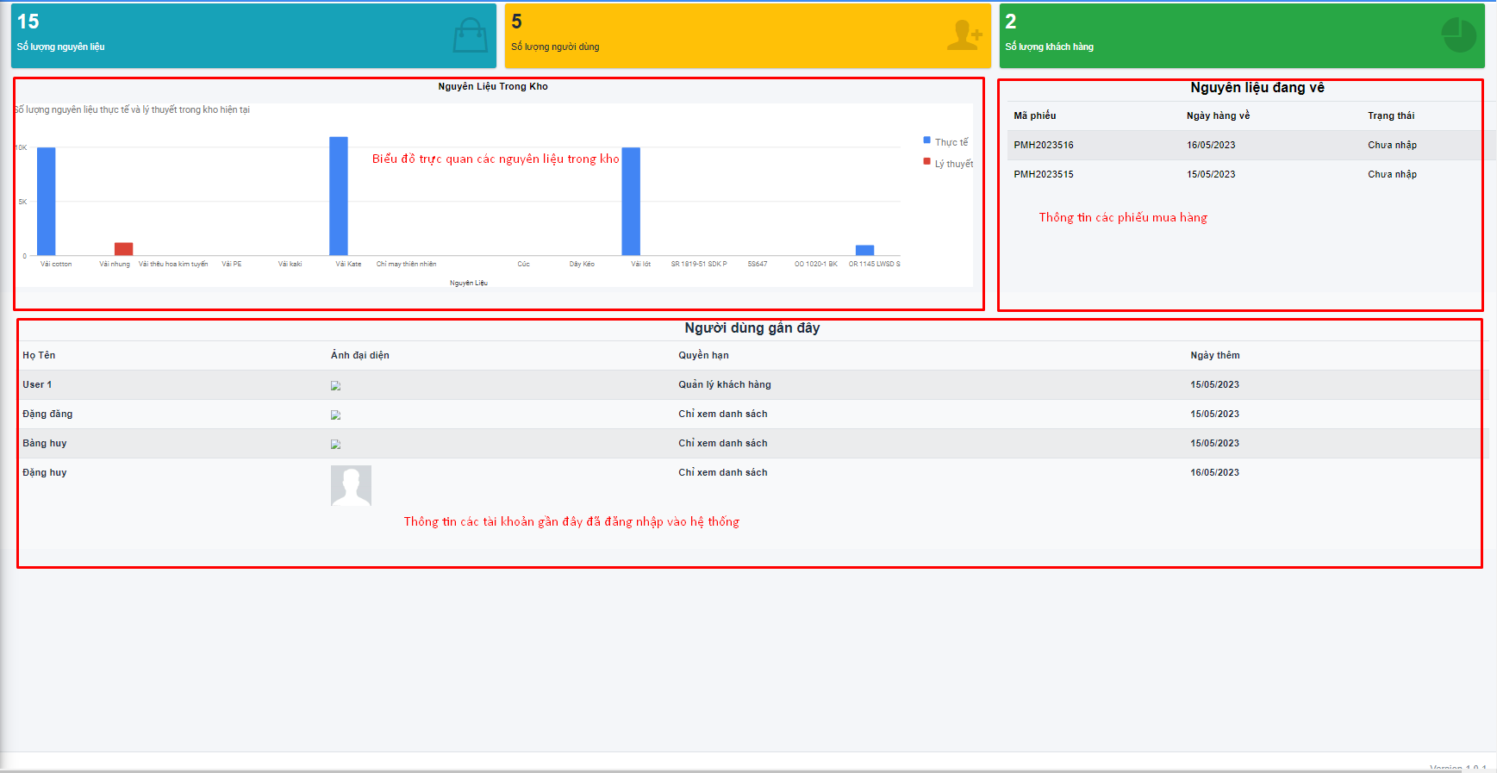Click the blue bar for Vải lót
This screenshot has width=1497, height=773.
pyautogui.click(x=631, y=202)
